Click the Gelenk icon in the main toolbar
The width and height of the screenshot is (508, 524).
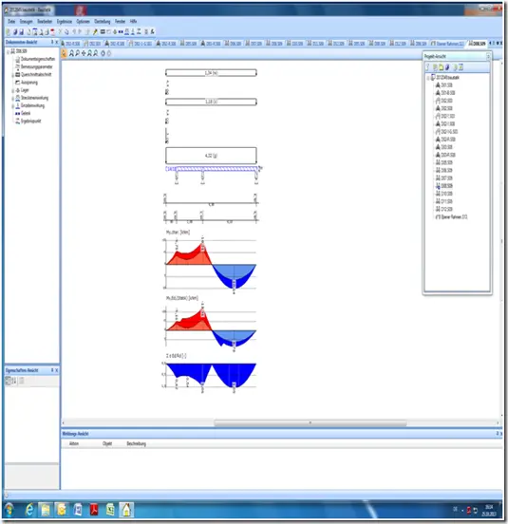coord(121,31)
